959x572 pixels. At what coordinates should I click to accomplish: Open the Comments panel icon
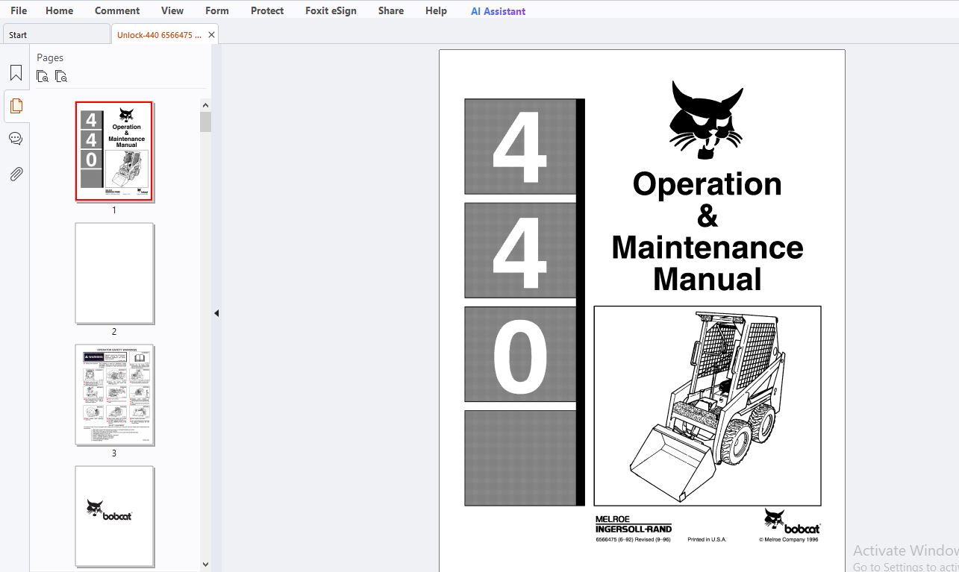click(x=16, y=139)
